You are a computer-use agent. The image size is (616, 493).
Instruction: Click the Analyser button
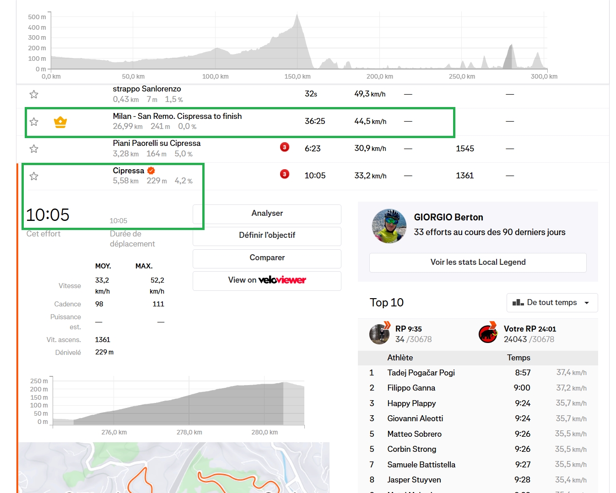(267, 214)
